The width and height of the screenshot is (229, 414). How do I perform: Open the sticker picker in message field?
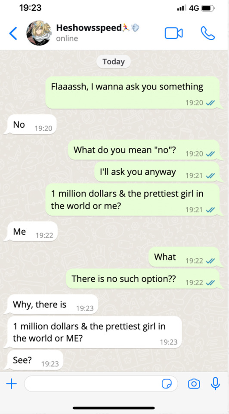[167, 384]
